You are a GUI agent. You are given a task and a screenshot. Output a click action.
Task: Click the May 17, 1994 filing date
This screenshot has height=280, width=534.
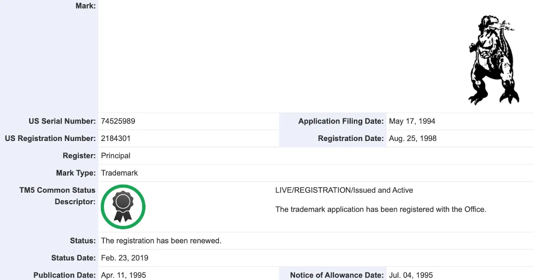tap(412, 121)
